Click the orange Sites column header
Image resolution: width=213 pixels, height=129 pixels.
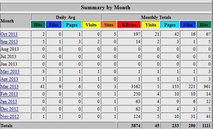[109, 25]
